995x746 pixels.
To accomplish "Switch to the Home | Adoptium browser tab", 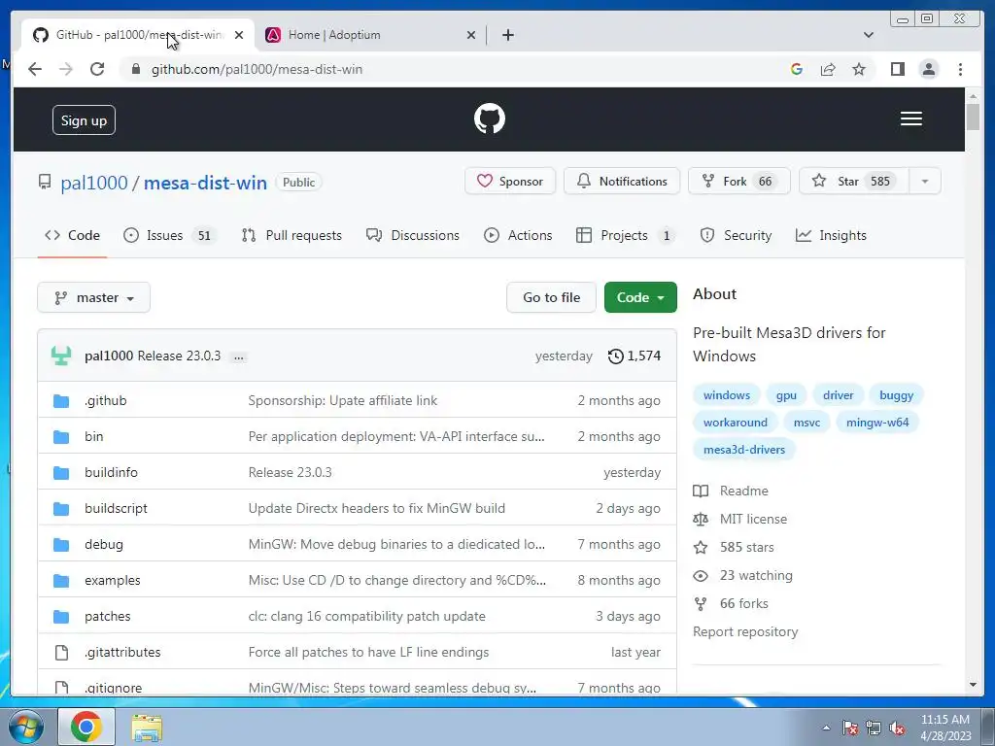I will coord(371,35).
